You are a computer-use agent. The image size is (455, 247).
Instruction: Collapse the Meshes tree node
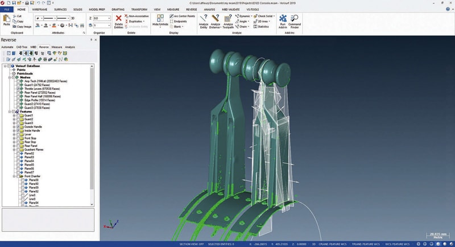coord(10,77)
